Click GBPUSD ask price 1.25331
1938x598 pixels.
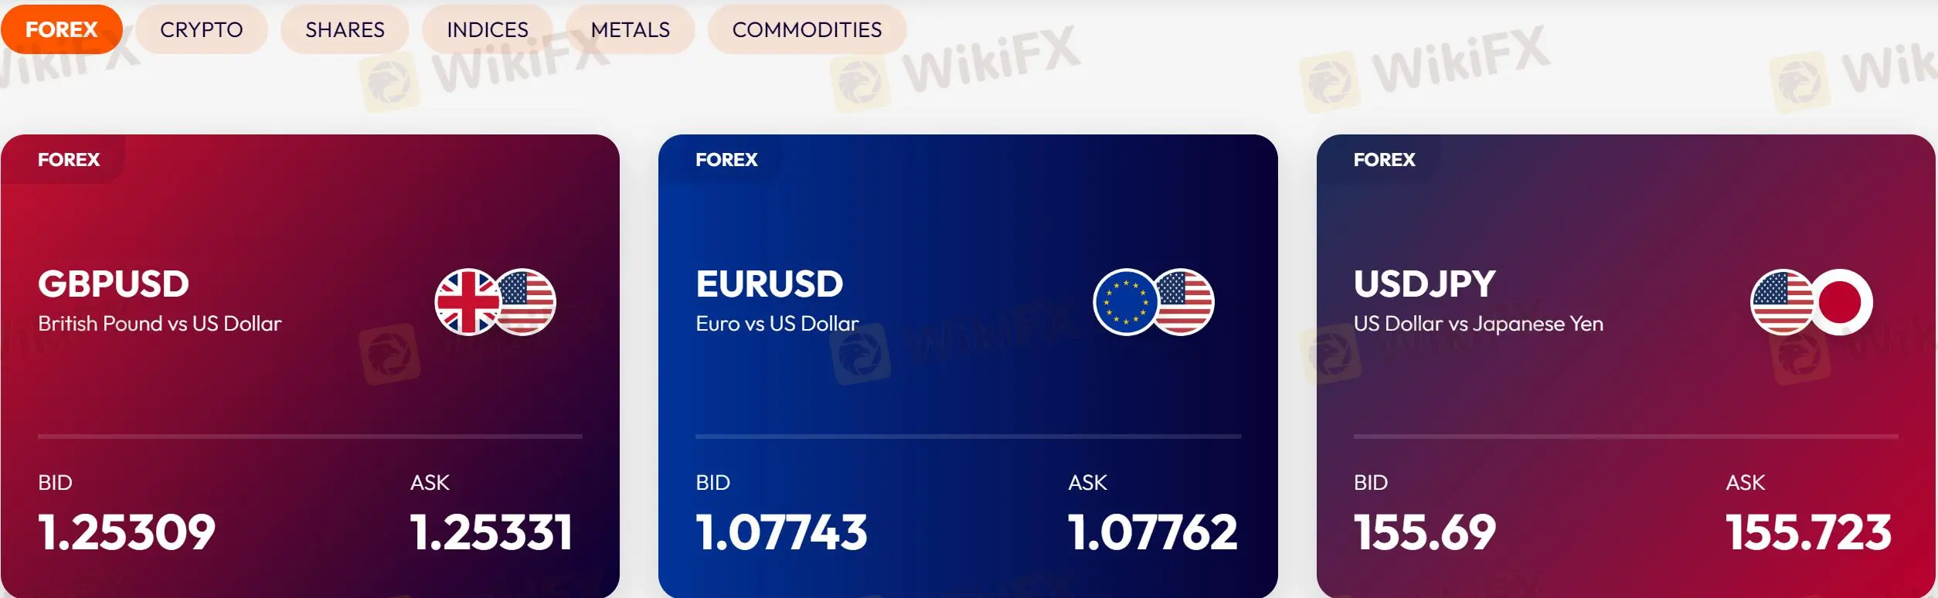coord(491,533)
